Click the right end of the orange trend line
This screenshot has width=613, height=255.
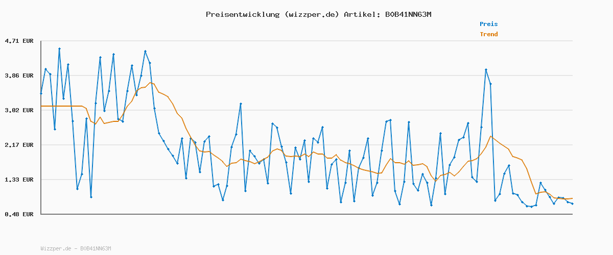pos(572,198)
